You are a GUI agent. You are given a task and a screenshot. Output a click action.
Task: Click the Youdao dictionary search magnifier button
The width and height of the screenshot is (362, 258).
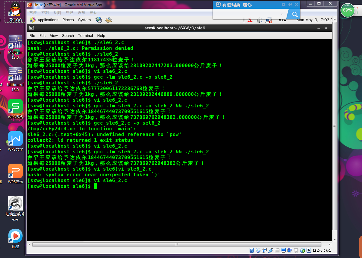click(294, 15)
